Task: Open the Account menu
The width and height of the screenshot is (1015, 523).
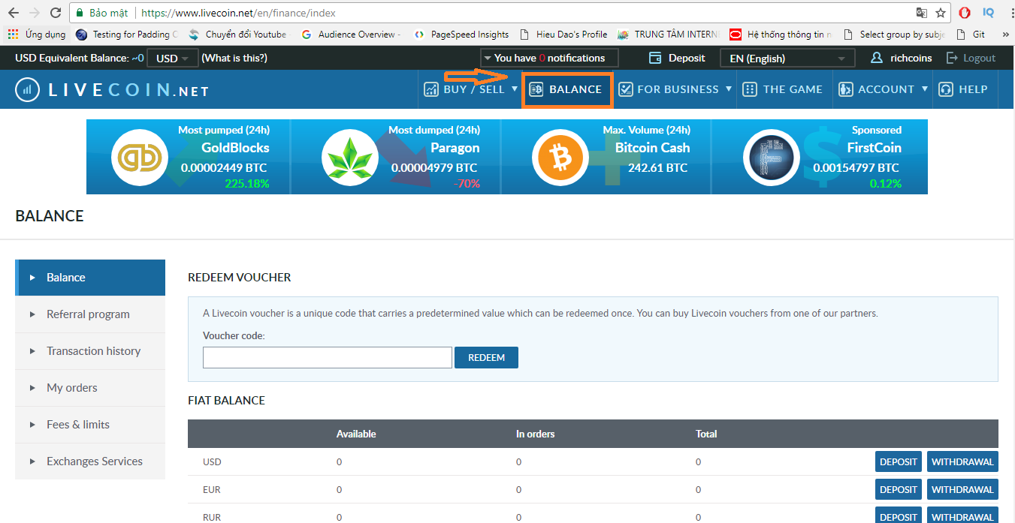Action: [x=884, y=89]
